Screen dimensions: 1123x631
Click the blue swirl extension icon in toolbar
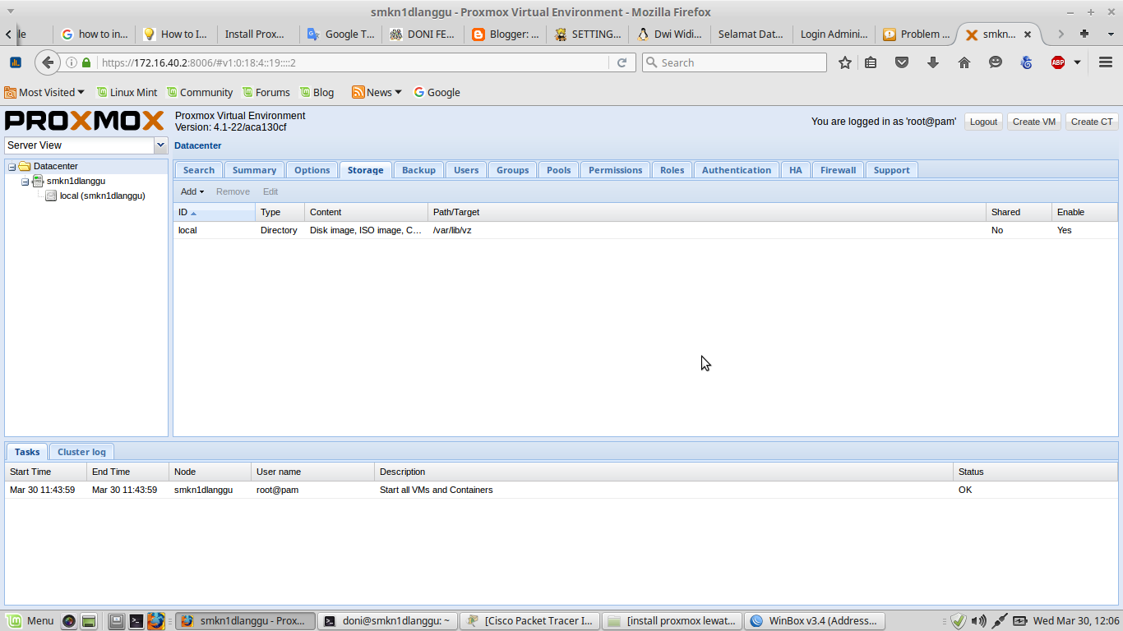point(1027,62)
